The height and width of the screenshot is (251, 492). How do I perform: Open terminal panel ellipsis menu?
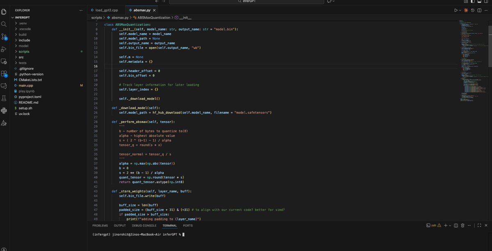point(470,226)
